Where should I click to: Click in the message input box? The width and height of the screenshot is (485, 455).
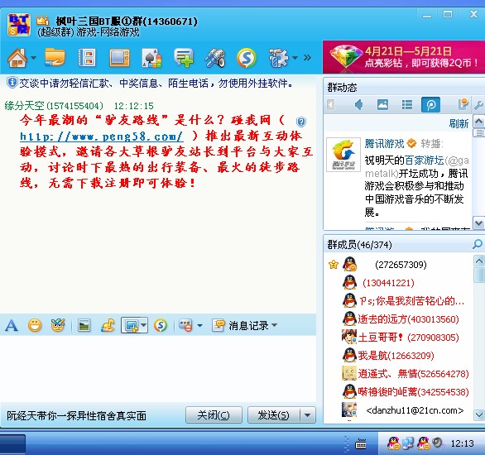[158, 368]
